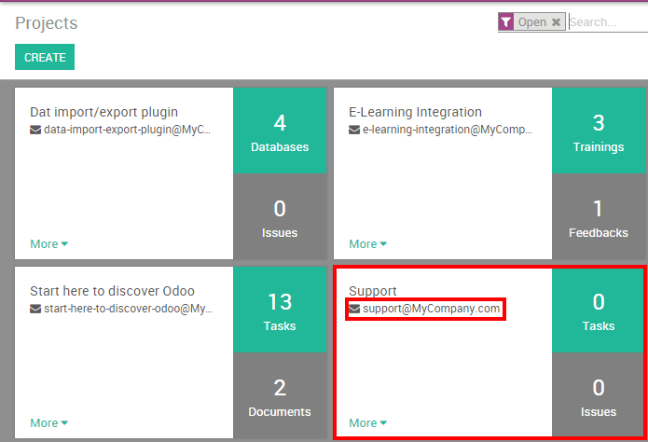Viewport: 648px width, 442px height.
Task: Open the 3 Trainings tile
Action: coord(599,131)
